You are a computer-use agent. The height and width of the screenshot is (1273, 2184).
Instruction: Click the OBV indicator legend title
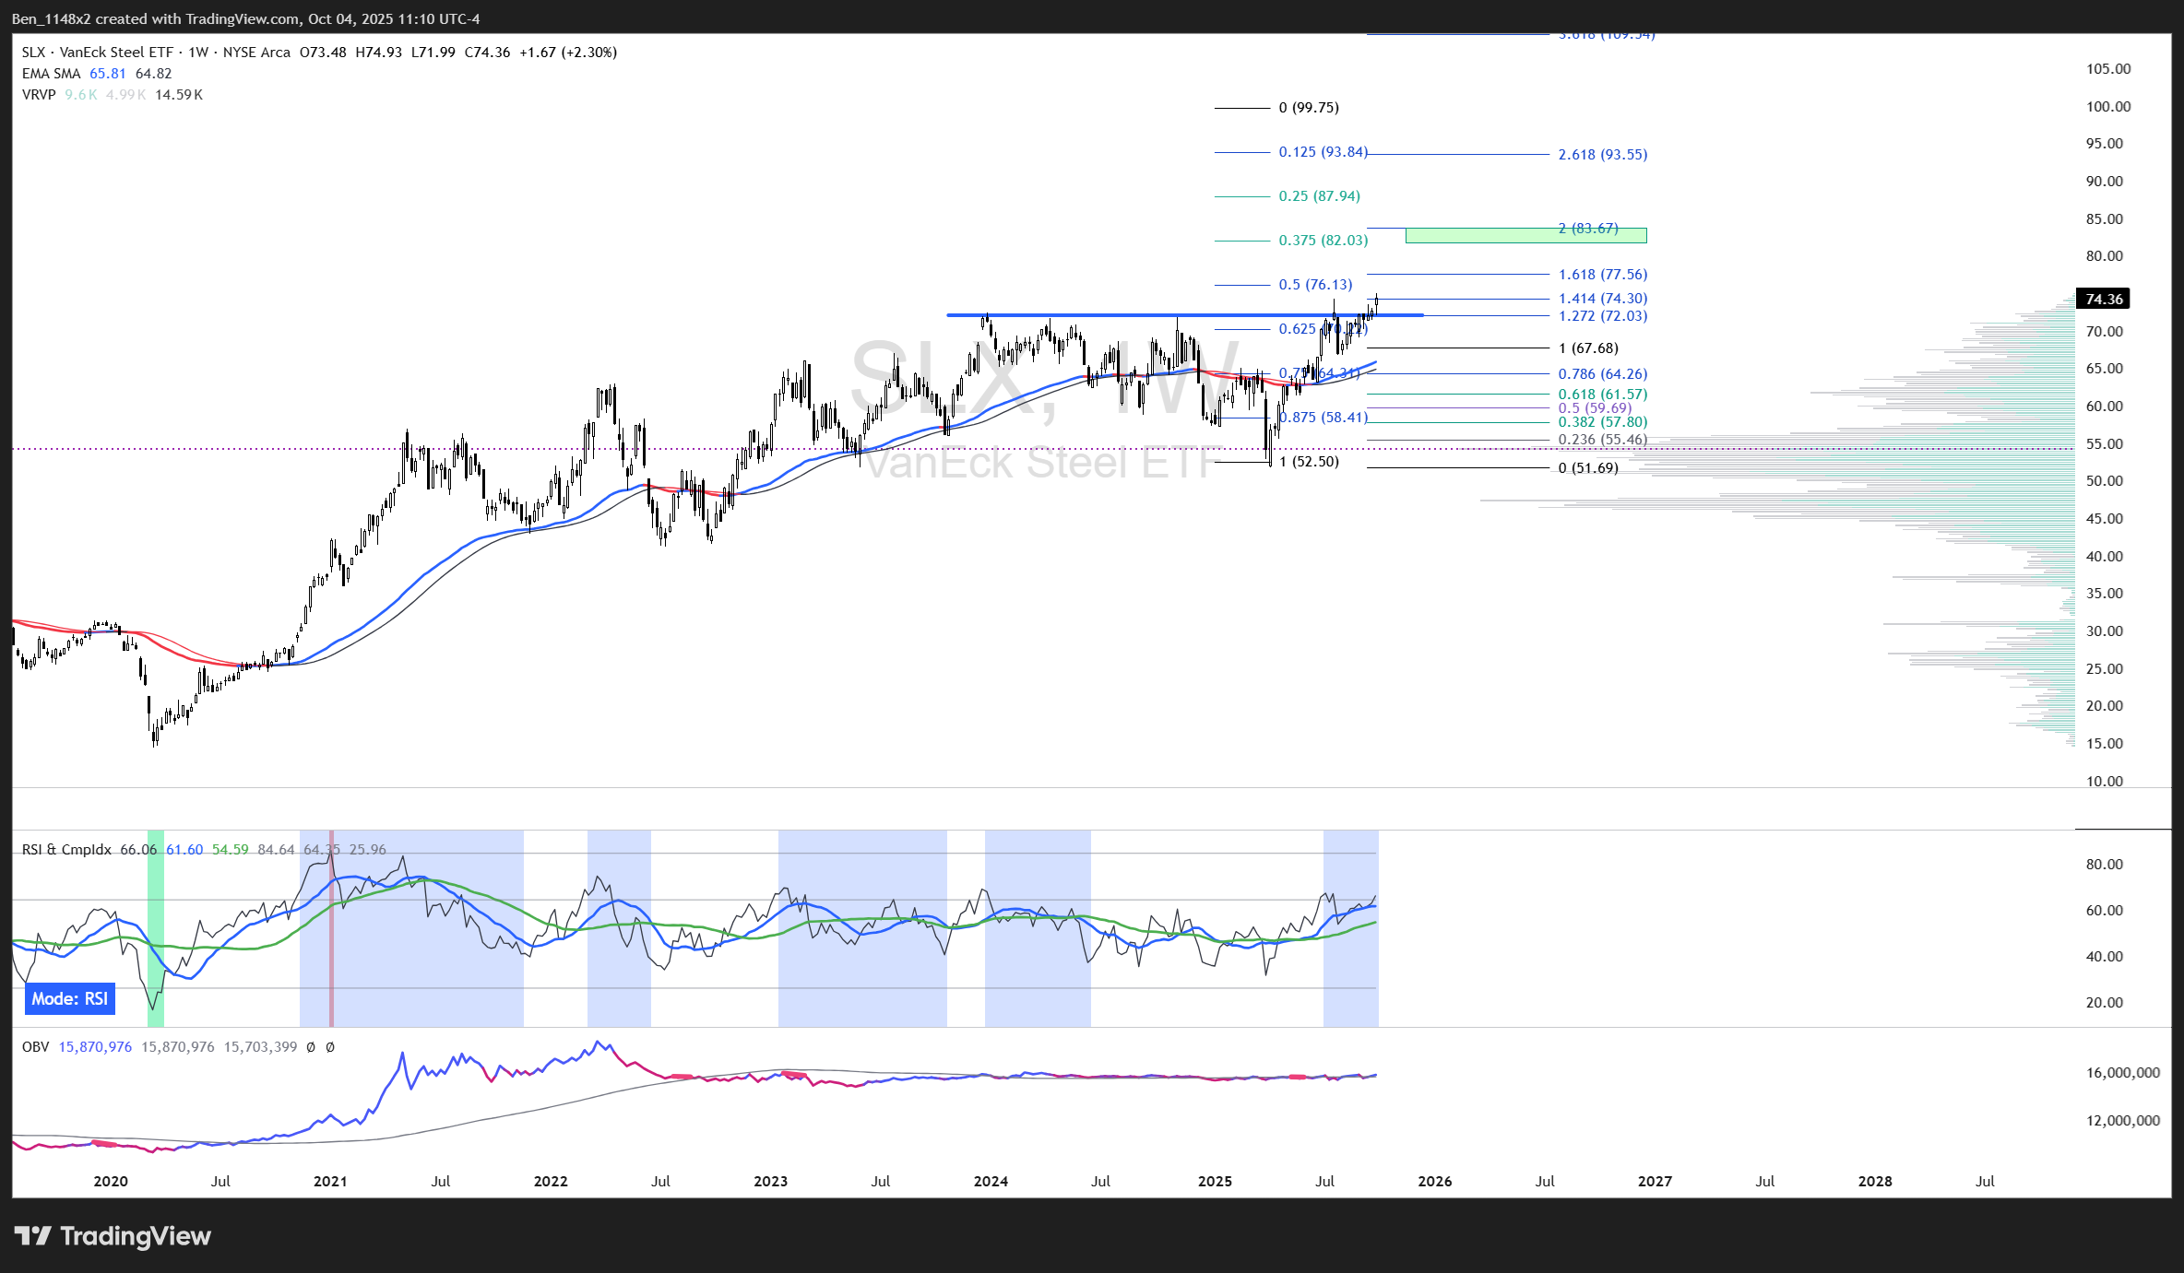coord(35,1047)
